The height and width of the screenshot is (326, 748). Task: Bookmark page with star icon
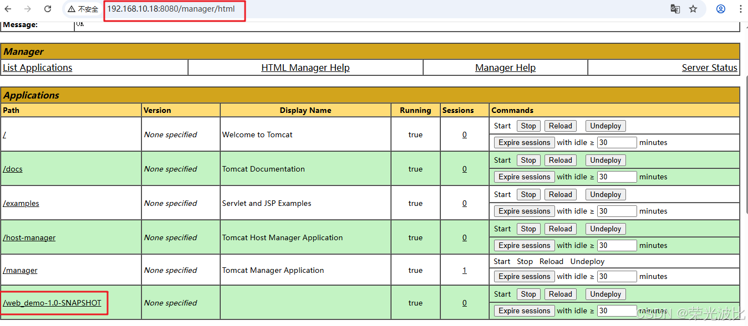pos(693,9)
